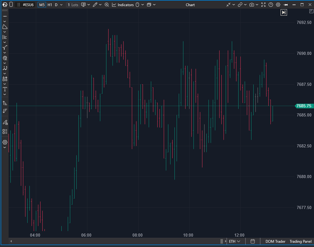Open the help question mark icon
The width and height of the screenshot is (314, 247).
[x=271, y=5]
